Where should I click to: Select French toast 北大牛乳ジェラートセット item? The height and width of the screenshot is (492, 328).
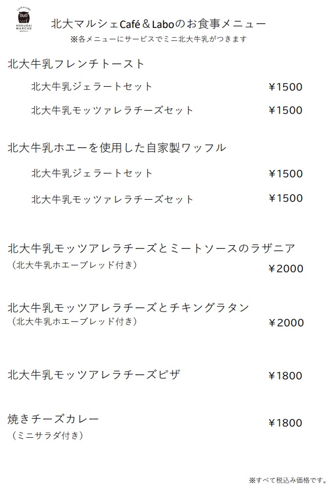coord(91,87)
